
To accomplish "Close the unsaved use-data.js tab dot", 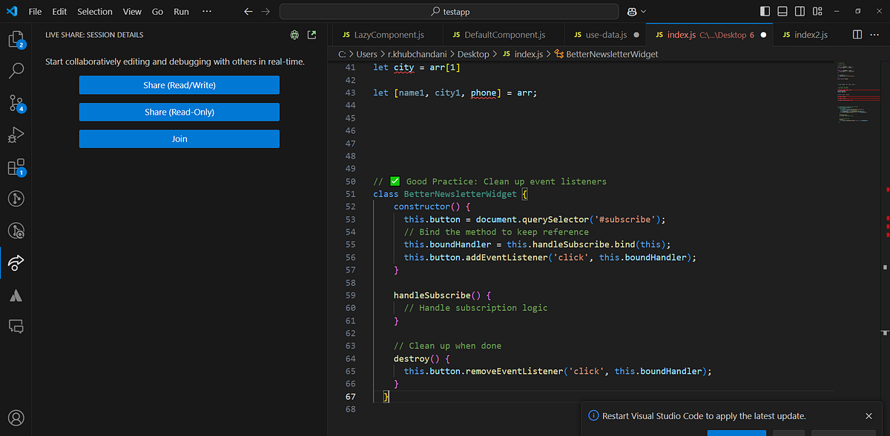I will (636, 35).
